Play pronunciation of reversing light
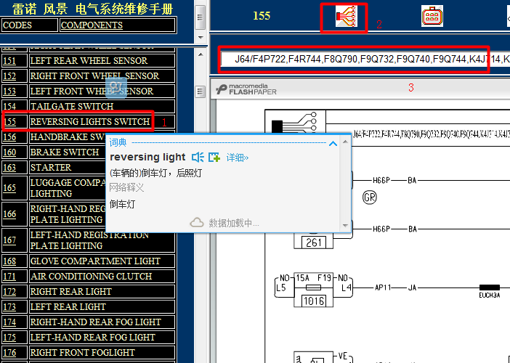This screenshot has height=363, width=510. click(198, 158)
